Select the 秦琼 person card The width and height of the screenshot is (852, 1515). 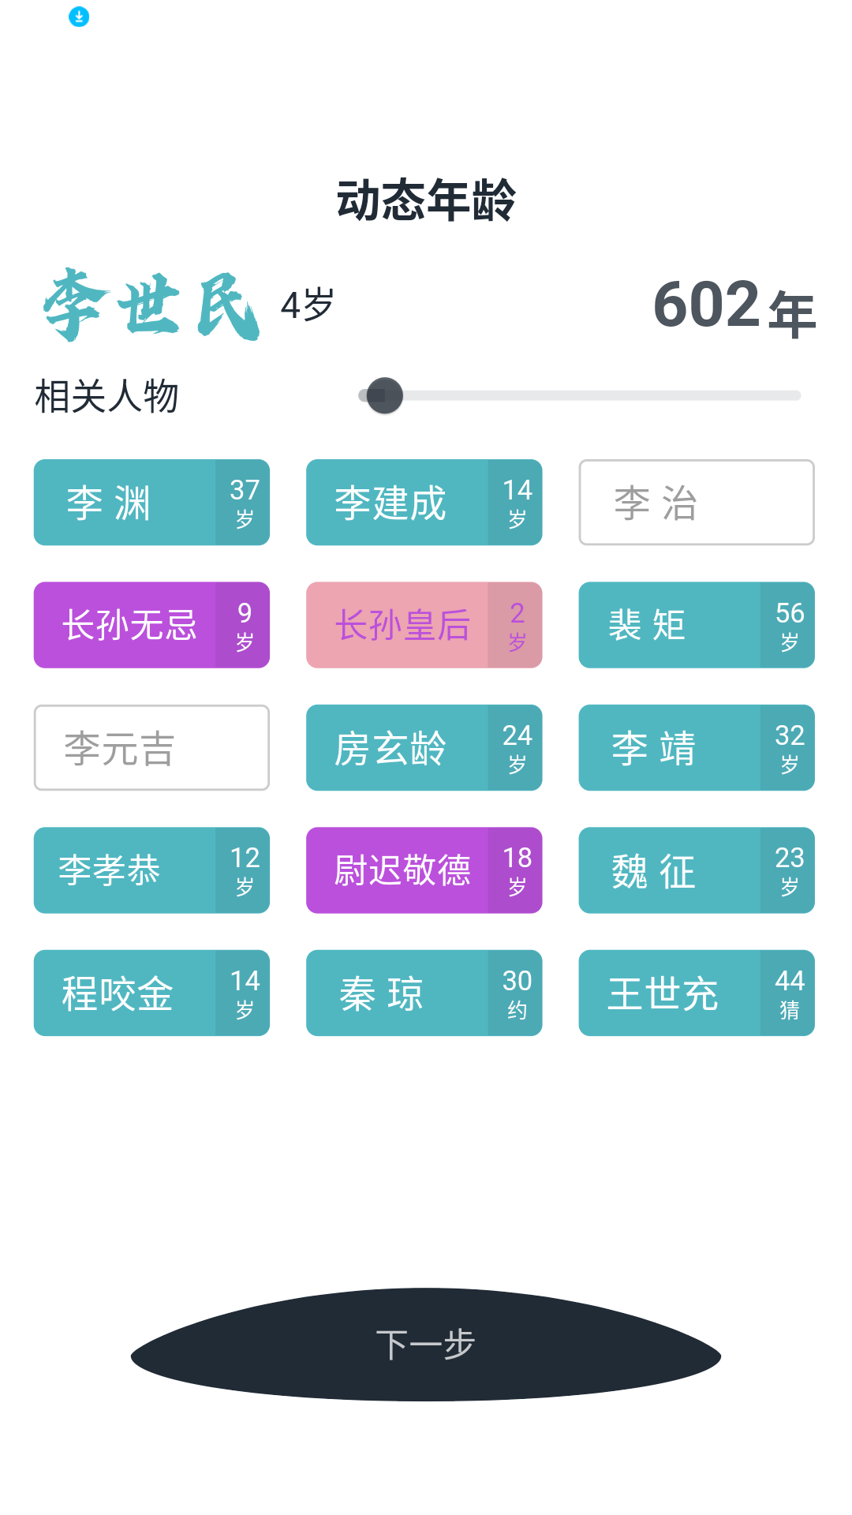[x=424, y=993]
